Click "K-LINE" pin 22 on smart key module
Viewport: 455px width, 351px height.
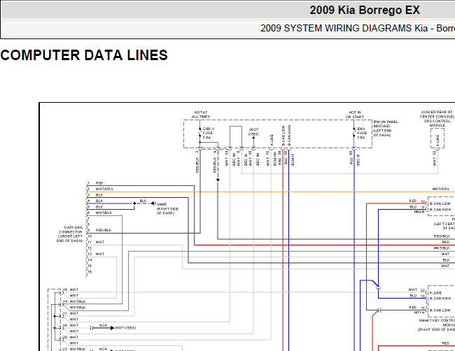click(435, 293)
